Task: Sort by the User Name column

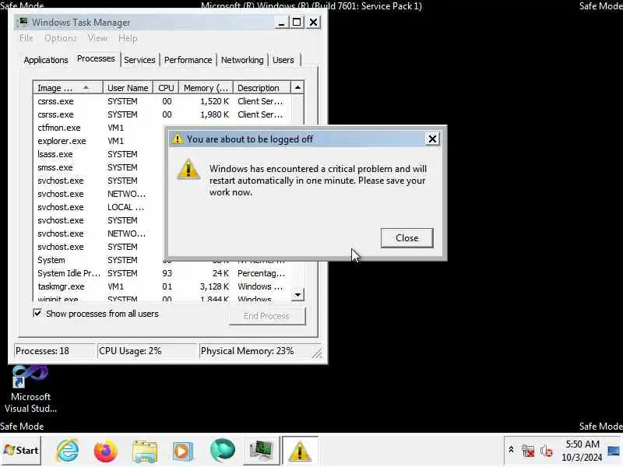Action: 128,88
